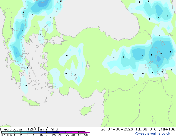Click the '0.5' legend scale label

tap(10, 135)
